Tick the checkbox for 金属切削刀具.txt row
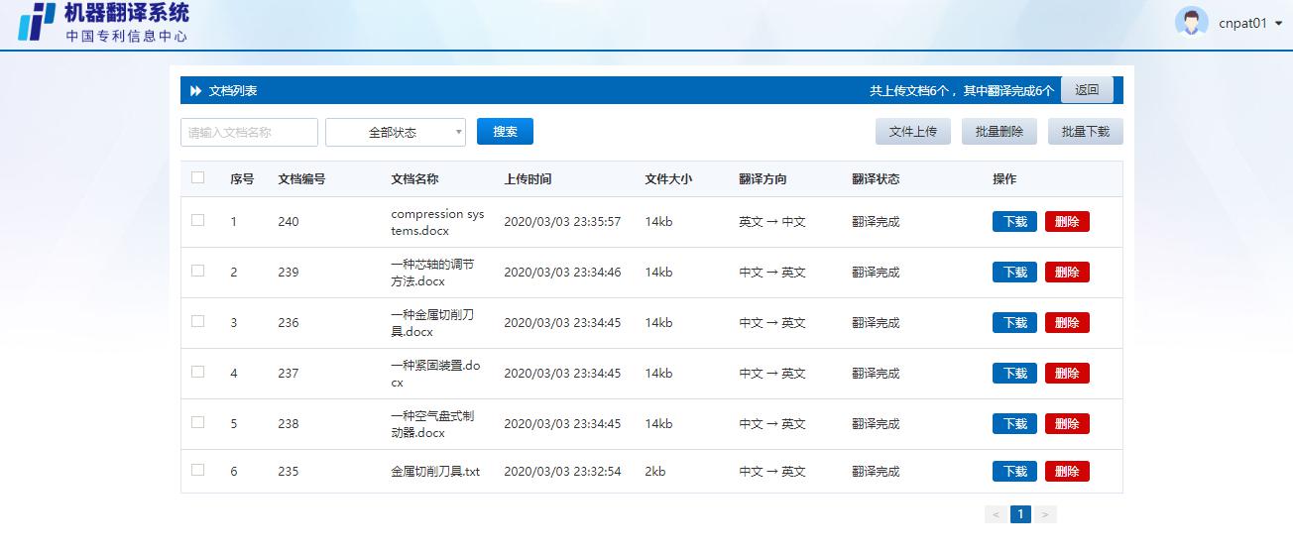Viewport: 1293px width, 553px height. point(198,470)
